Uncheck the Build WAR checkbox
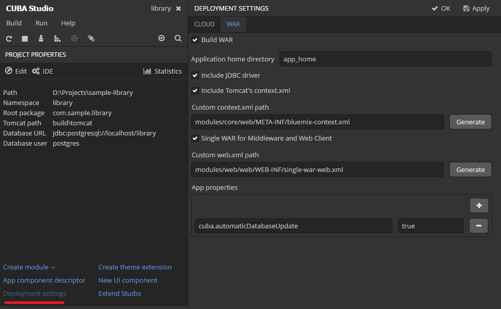The width and height of the screenshot is (501, 309). point(195,40)
